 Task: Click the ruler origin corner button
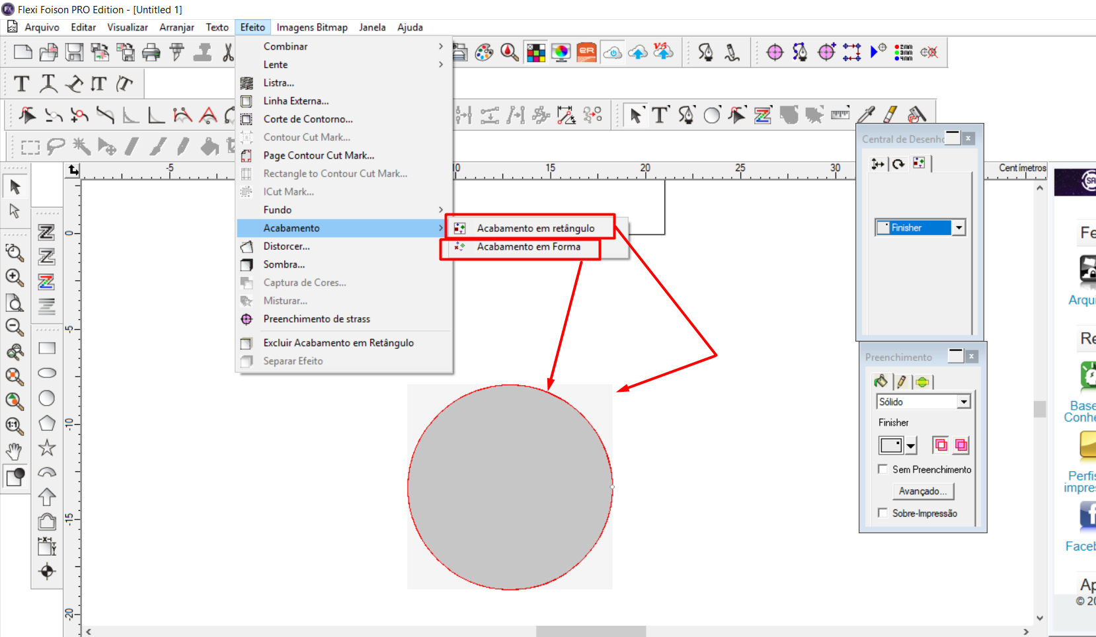click(73, 170)
